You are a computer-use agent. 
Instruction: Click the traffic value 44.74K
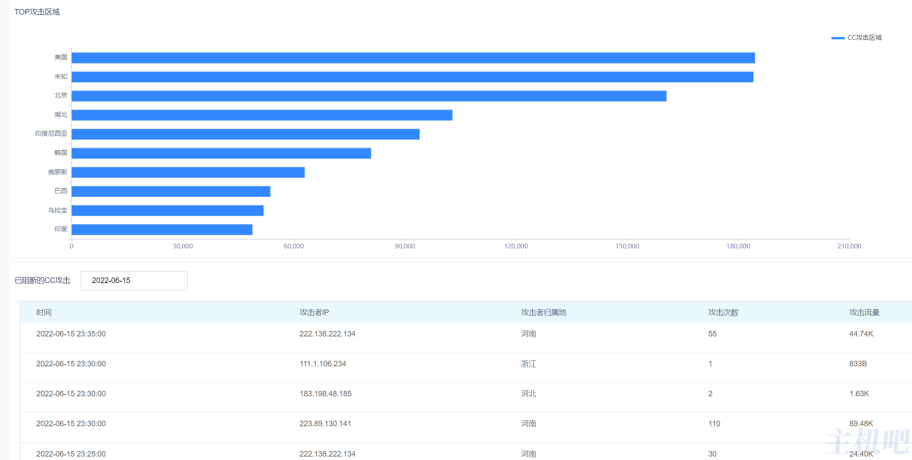click(861, 334)
